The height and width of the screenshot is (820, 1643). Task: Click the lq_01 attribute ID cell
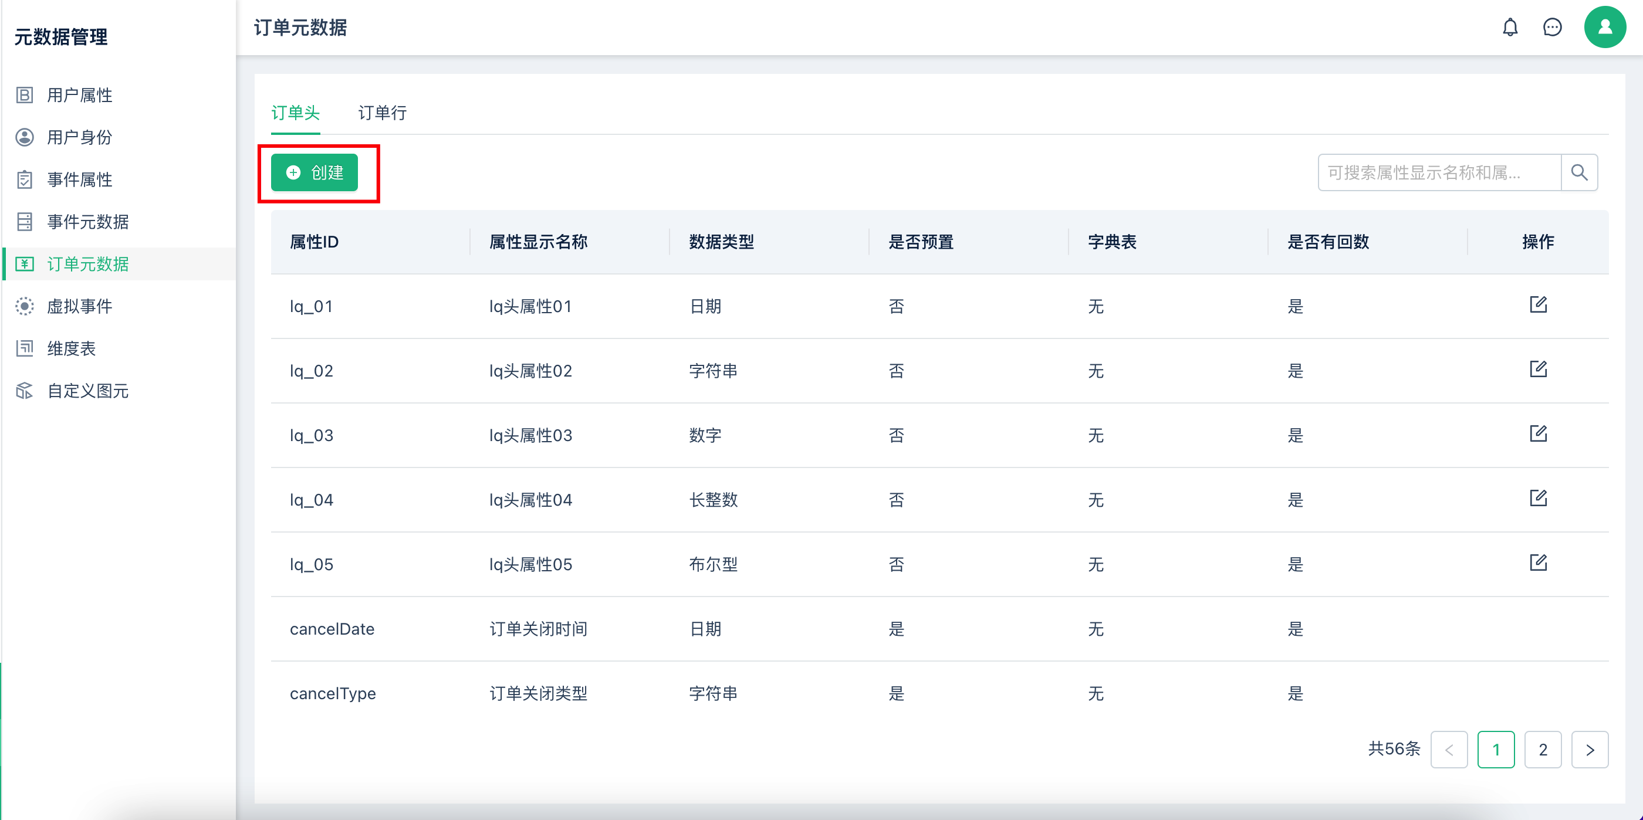(x=311, y=307)
